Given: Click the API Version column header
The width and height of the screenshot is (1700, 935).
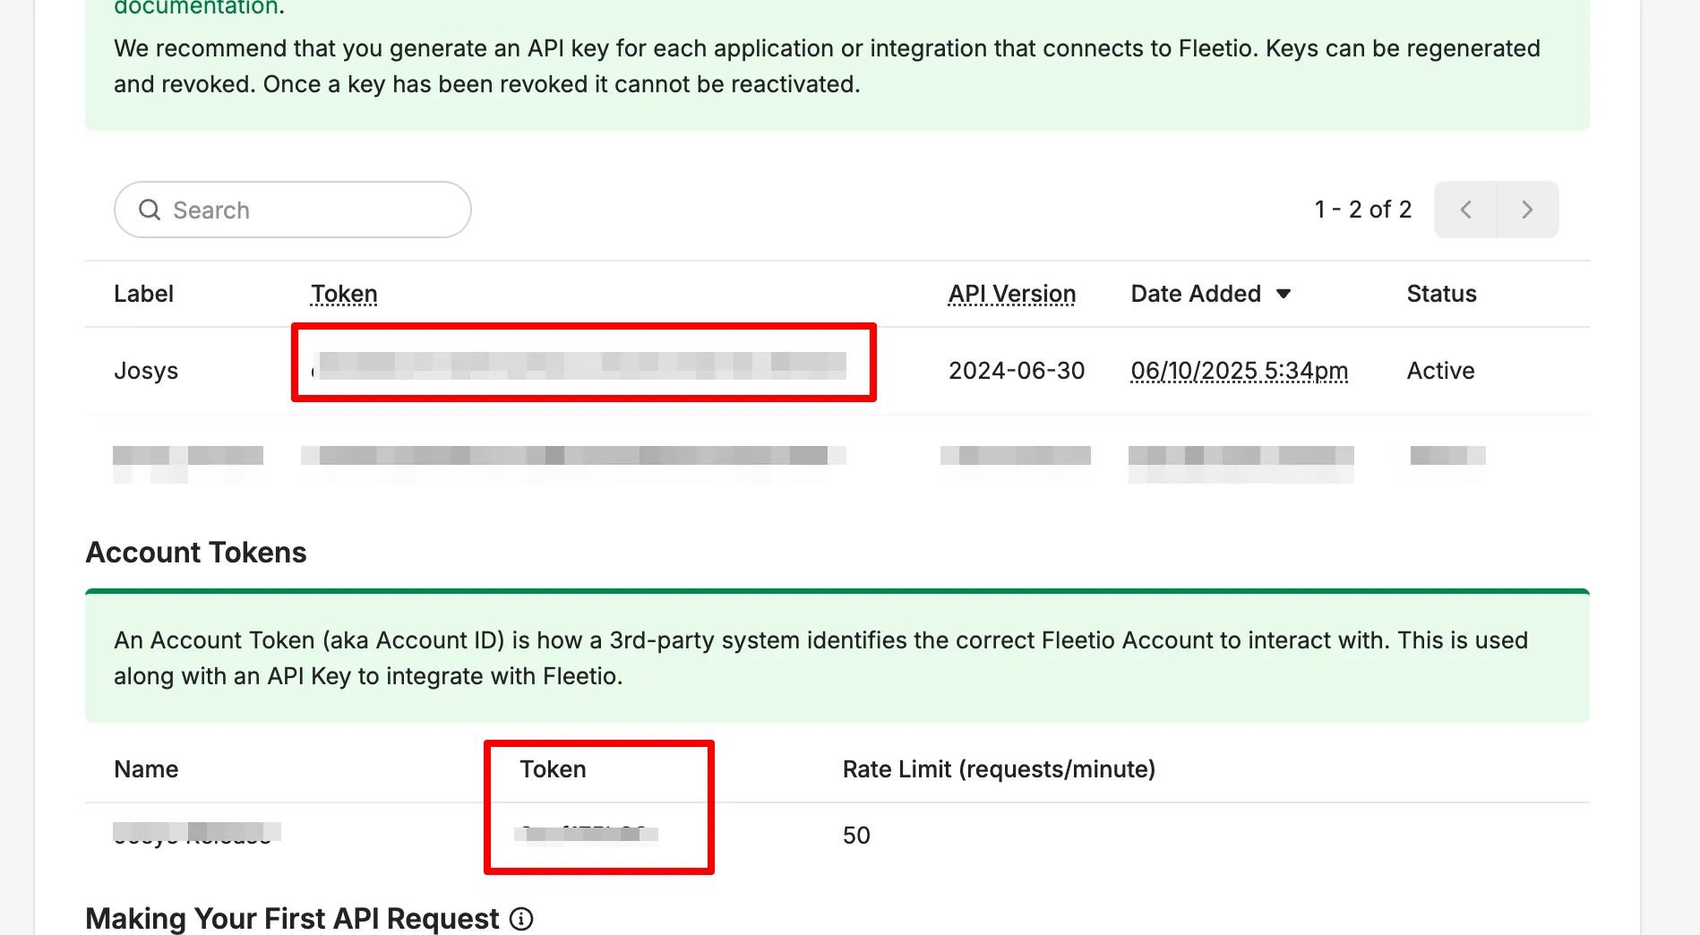Looking at the screenshot, I should (1012, 294).
